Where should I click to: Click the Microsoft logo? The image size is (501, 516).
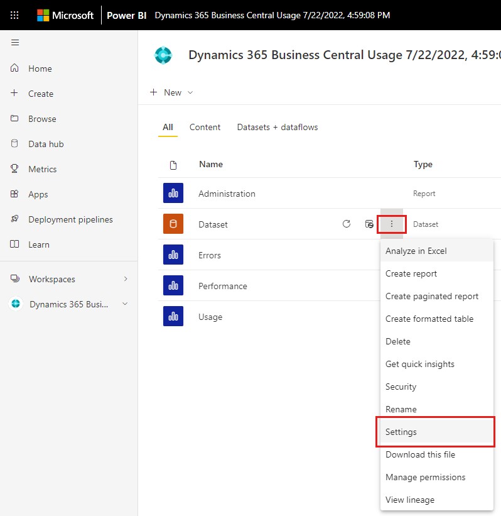click(x=65, y=15)
